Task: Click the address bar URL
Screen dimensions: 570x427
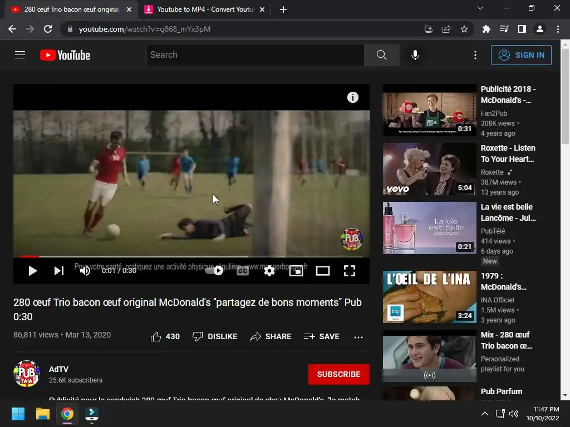Action: [x=145, y=29]
